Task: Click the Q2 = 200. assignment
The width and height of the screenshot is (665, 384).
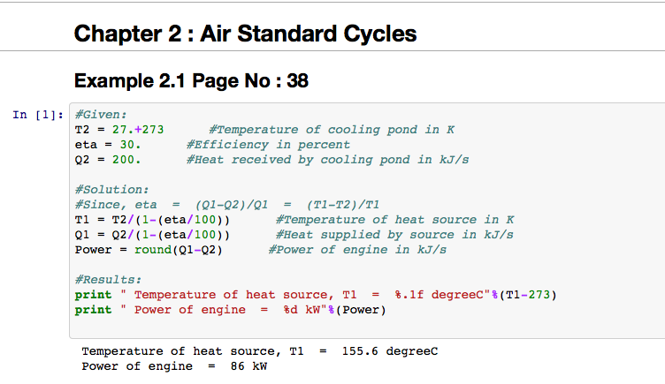Action: coord(108,159)
